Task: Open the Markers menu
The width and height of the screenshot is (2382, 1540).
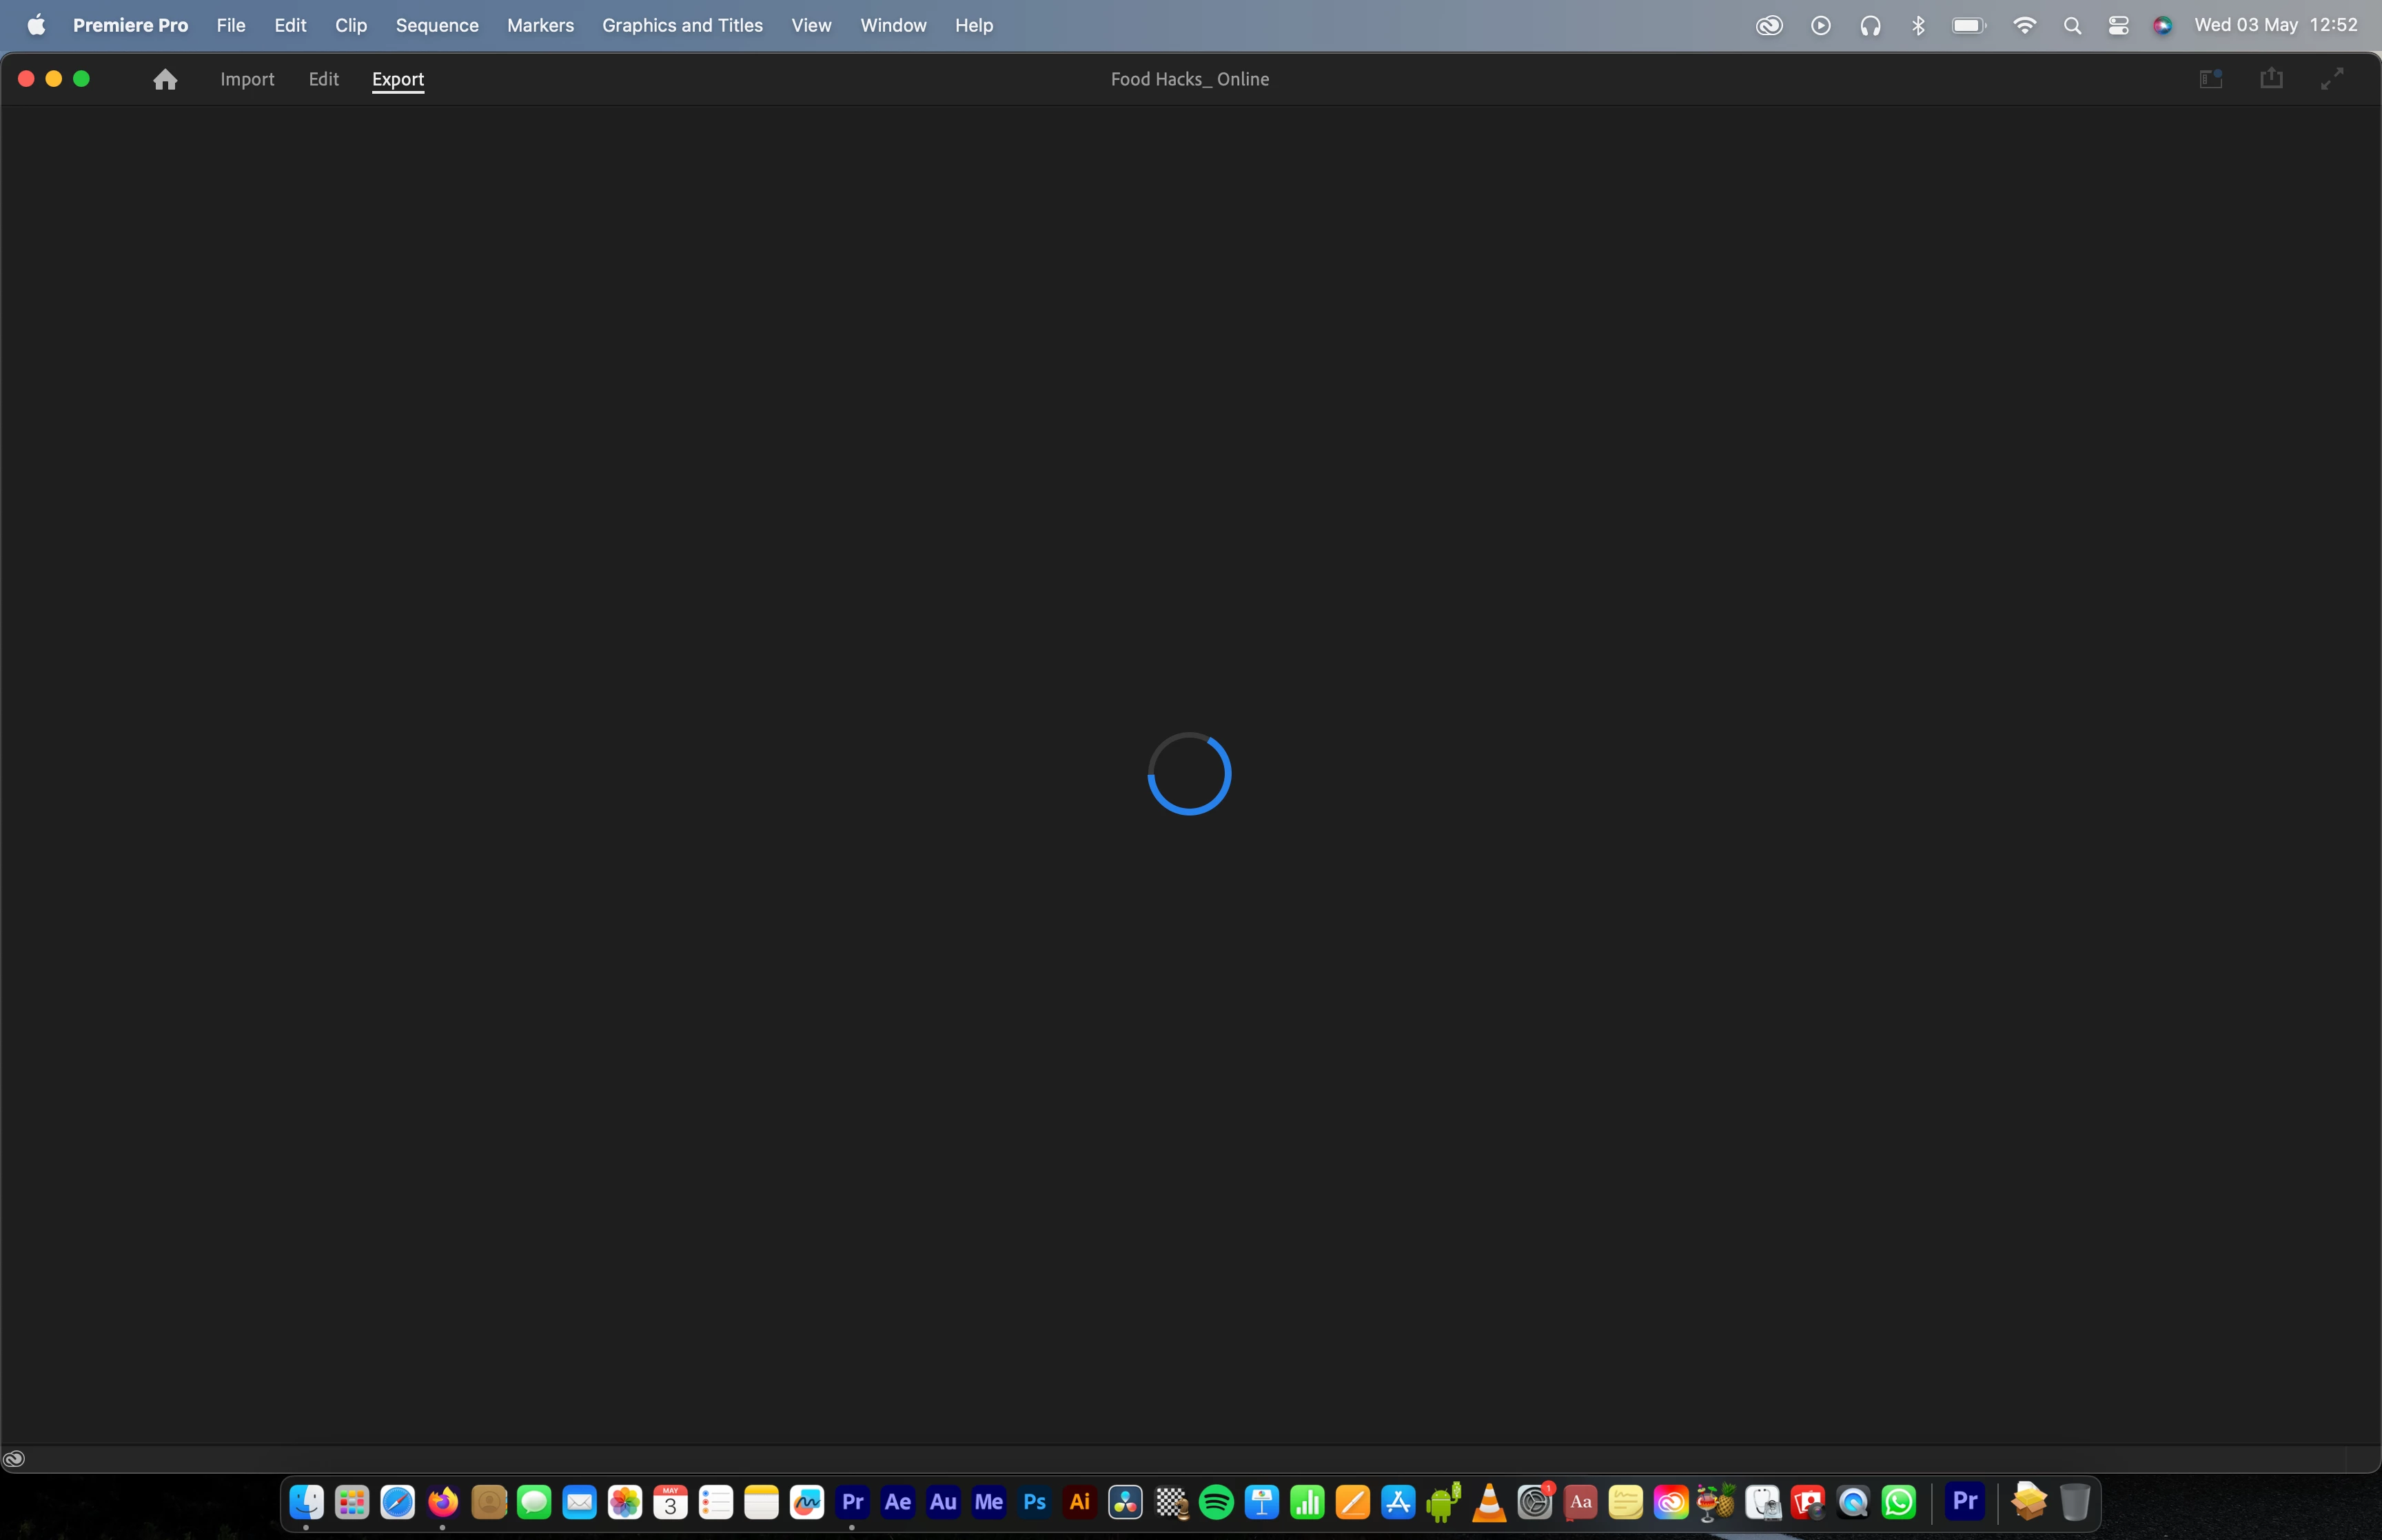Action: click(540, 25)
